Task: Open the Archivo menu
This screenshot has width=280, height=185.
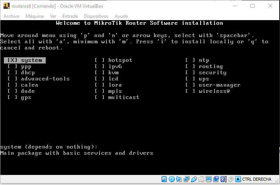Action: pyautogui.click(x=11, y=16)
